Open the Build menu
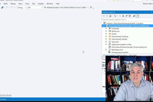 [5, 4]
